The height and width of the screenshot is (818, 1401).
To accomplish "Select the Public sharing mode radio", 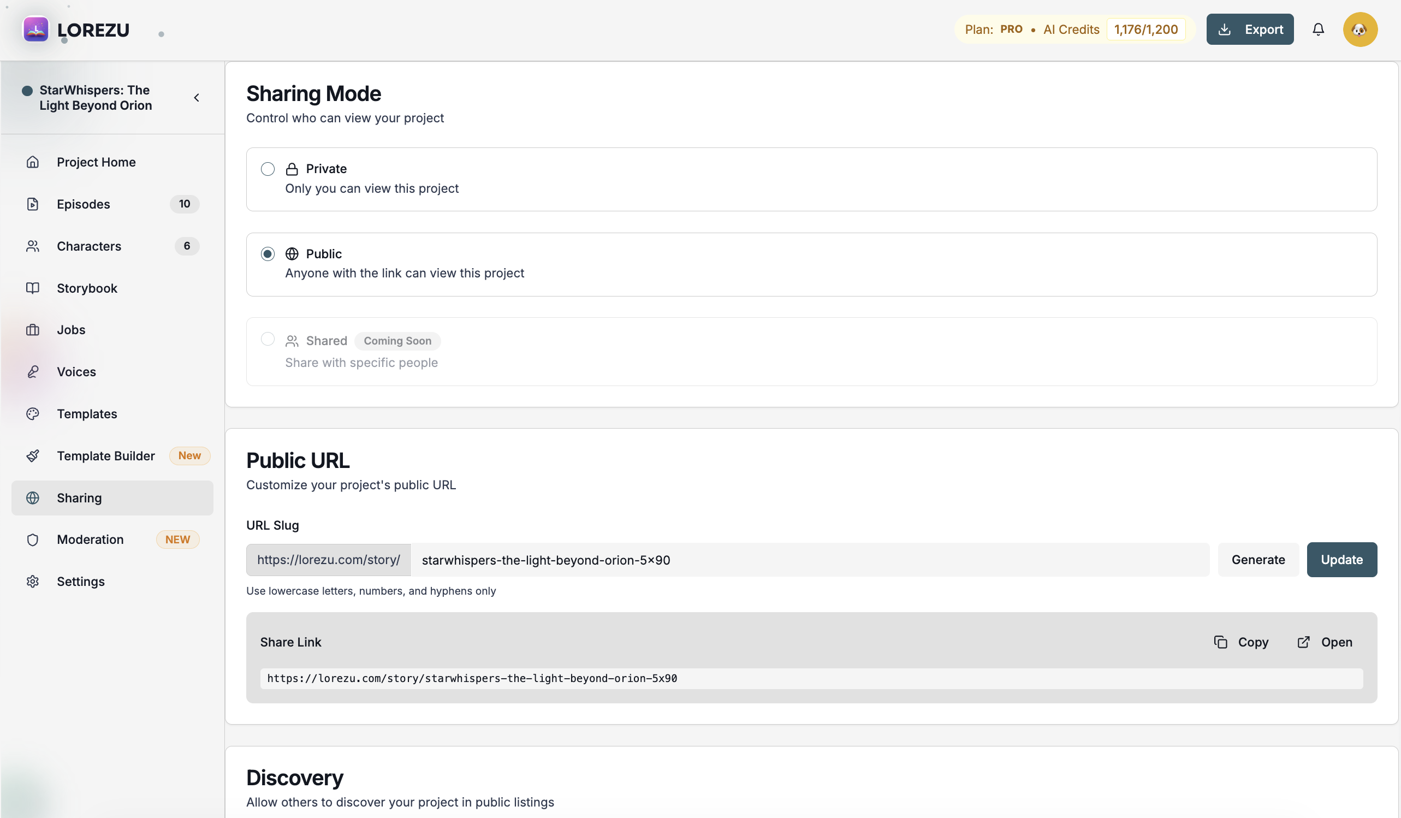I will pyautogui.click(x=268, y=254).
